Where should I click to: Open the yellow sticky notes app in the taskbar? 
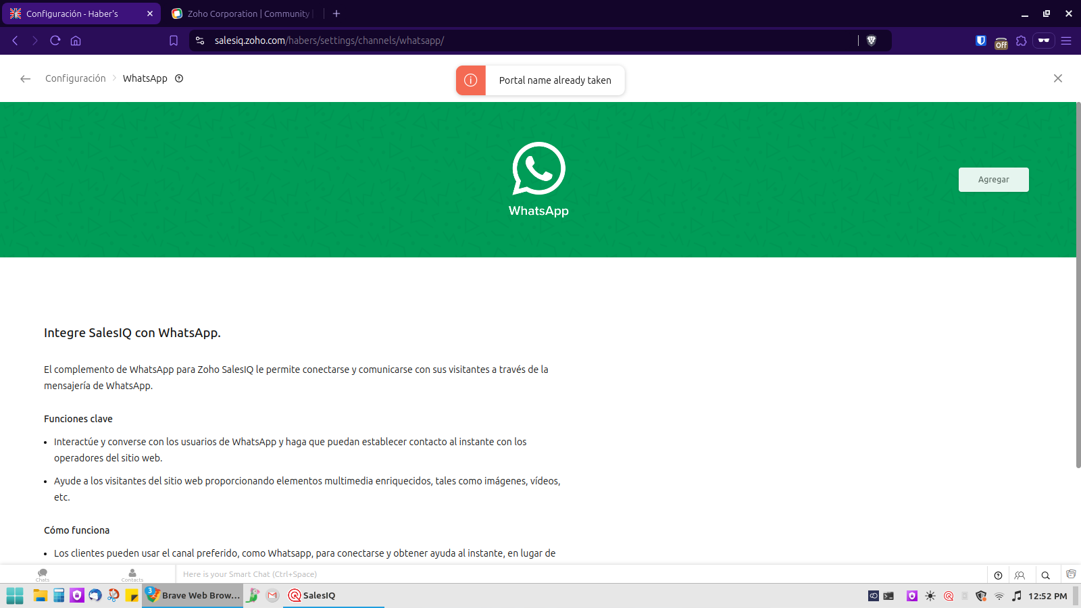coord(132,595)
